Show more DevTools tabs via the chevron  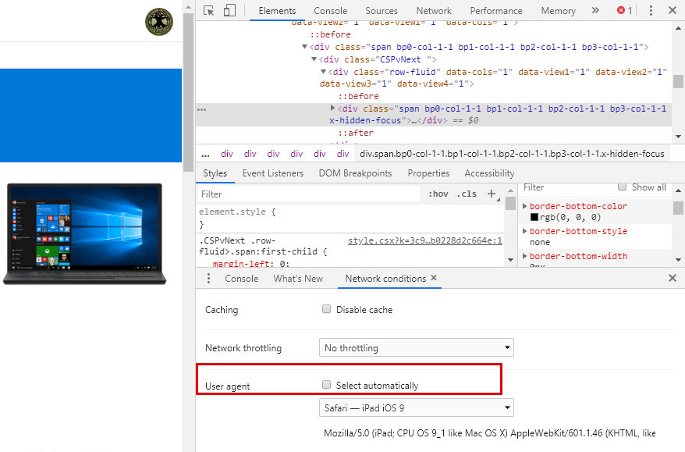pos(595,10)
